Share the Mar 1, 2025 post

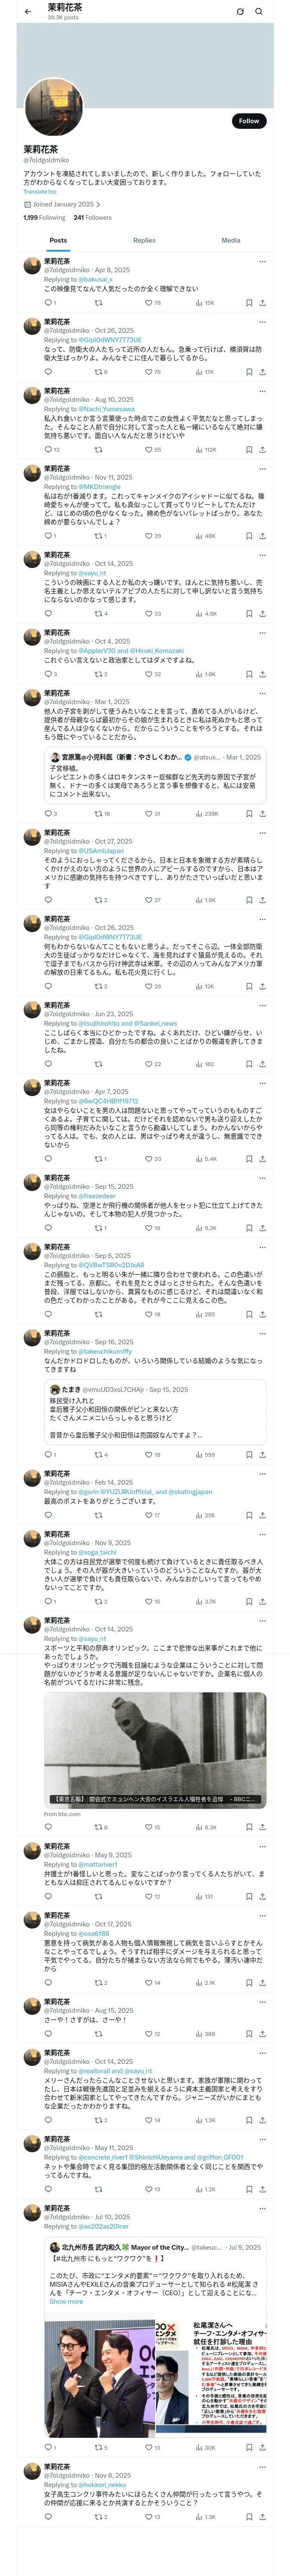tap(262, 814)
